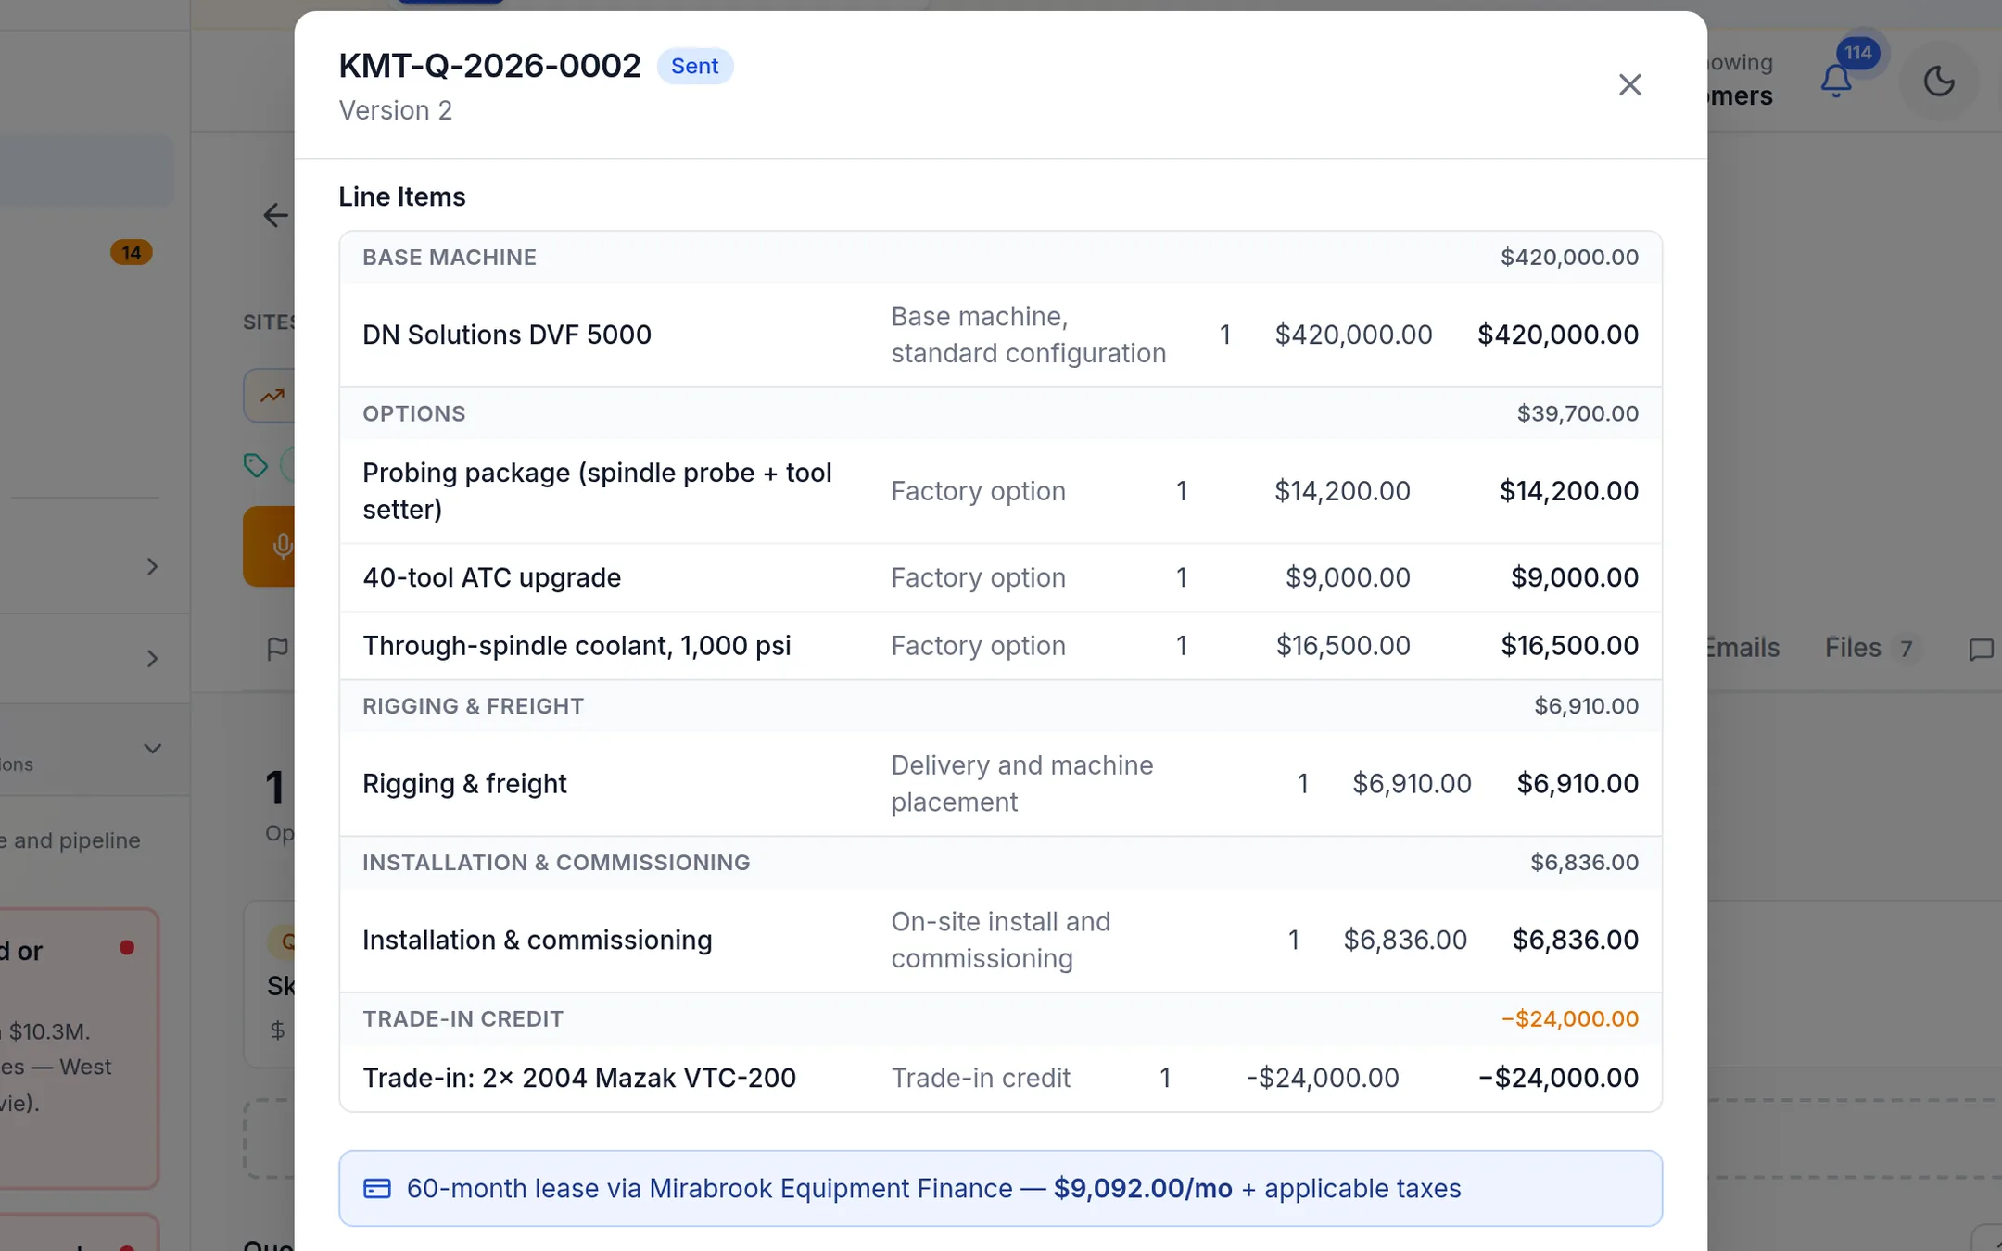Click the orange −$24,000.00 subtotal
Image resolution: width=2002 pixels, height=1251 pixels.
pyautogui.click(x=1569, y=1019)
